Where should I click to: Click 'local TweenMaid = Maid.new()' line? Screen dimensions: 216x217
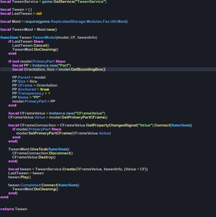29,30
